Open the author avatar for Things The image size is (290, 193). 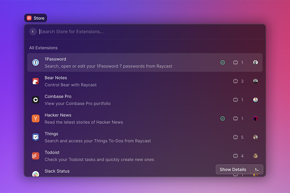pos(256,137)
